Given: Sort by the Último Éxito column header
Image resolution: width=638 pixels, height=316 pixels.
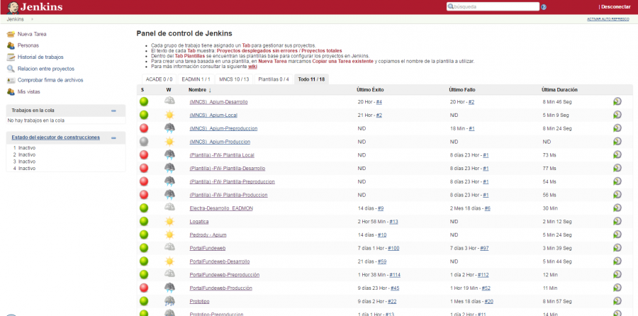Looking at the screenshot, I should [x=370, y=90].
